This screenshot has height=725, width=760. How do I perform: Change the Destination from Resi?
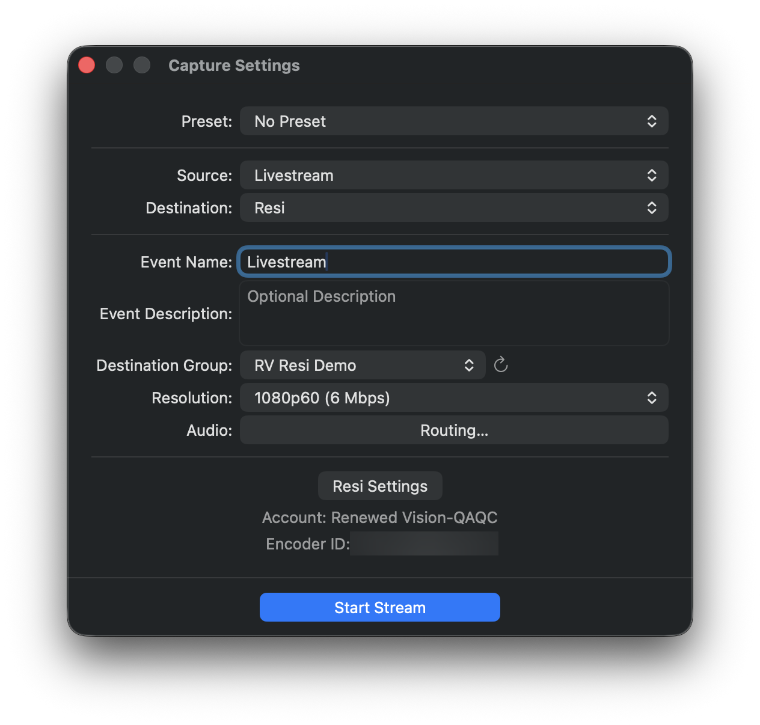[x=454, y=208]
